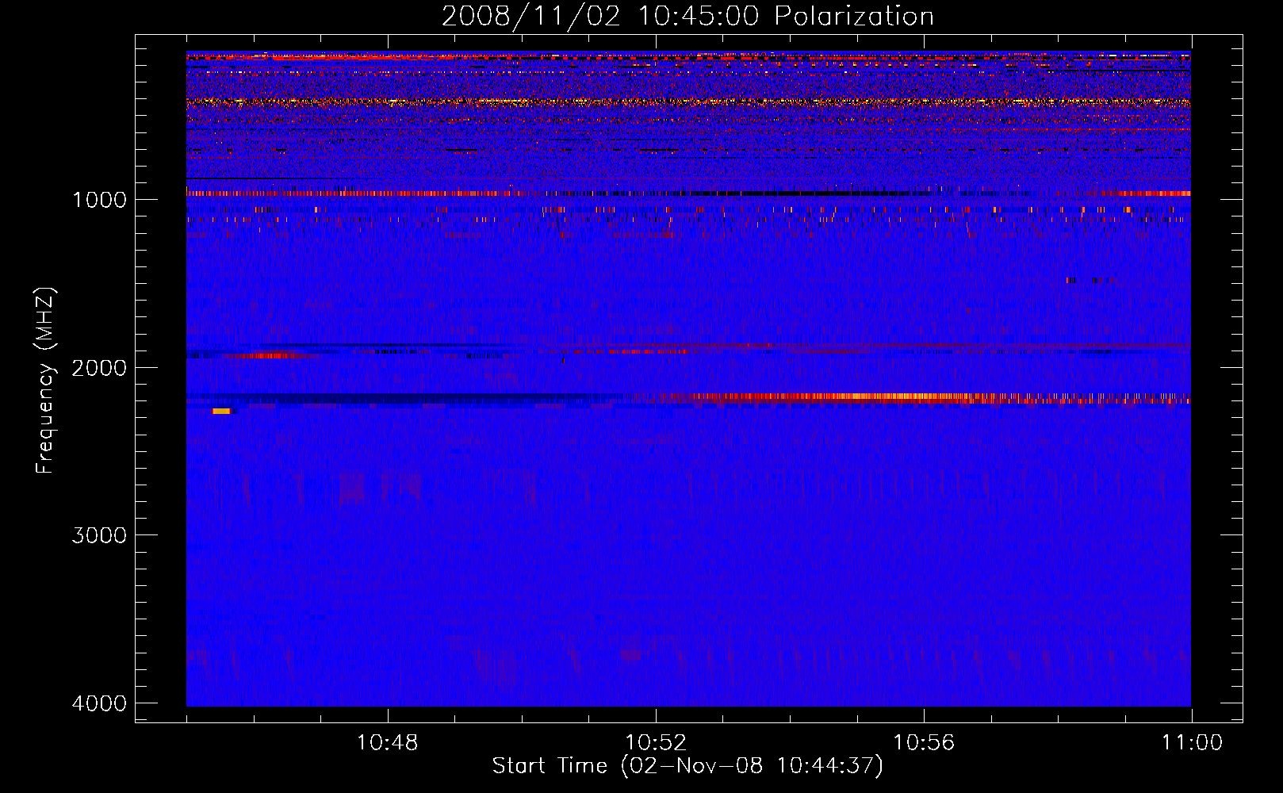Click the 3000 frequency tick label
1283x793 pixels.
tap(99, 535)
